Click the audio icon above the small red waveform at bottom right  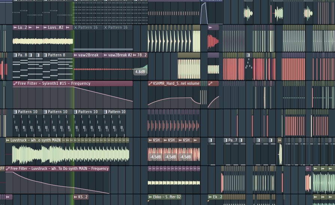tap(308, 168)
